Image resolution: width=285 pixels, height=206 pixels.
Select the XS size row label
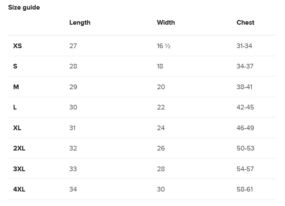[17, 46]
